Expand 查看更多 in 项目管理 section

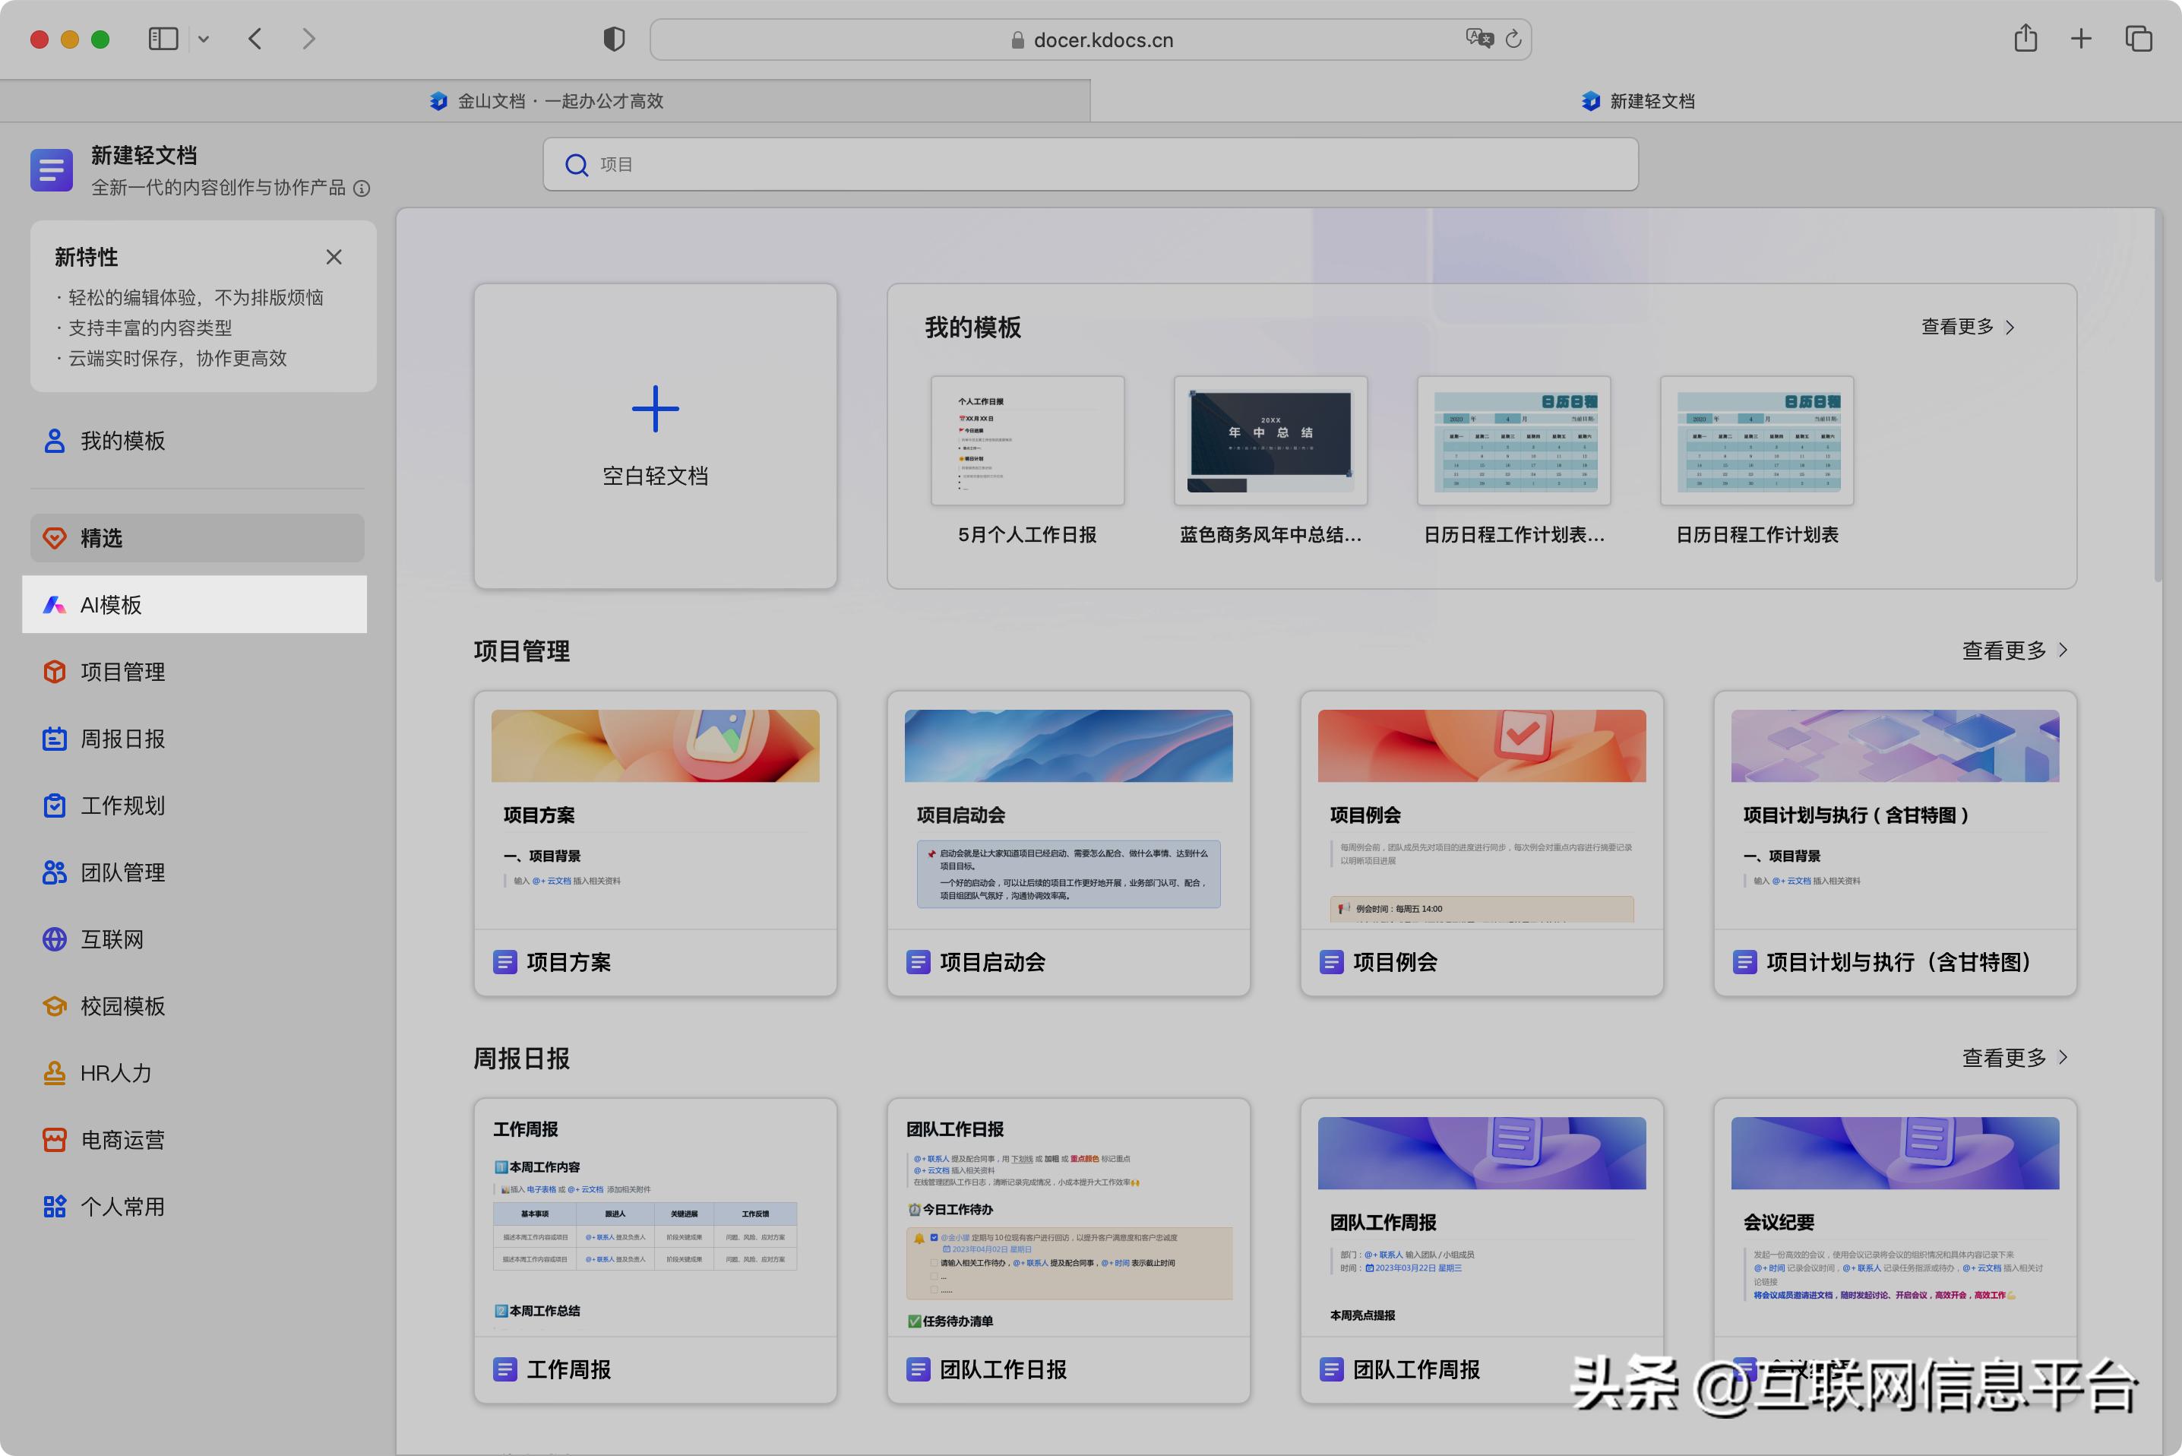click(2005, 651)
